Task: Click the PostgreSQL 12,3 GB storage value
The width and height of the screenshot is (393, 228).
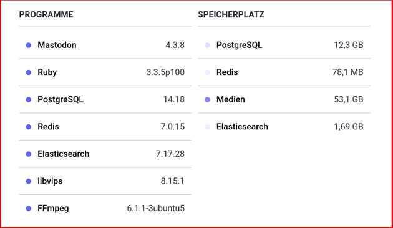Action: pyautogui.click(x=349, y=45)
